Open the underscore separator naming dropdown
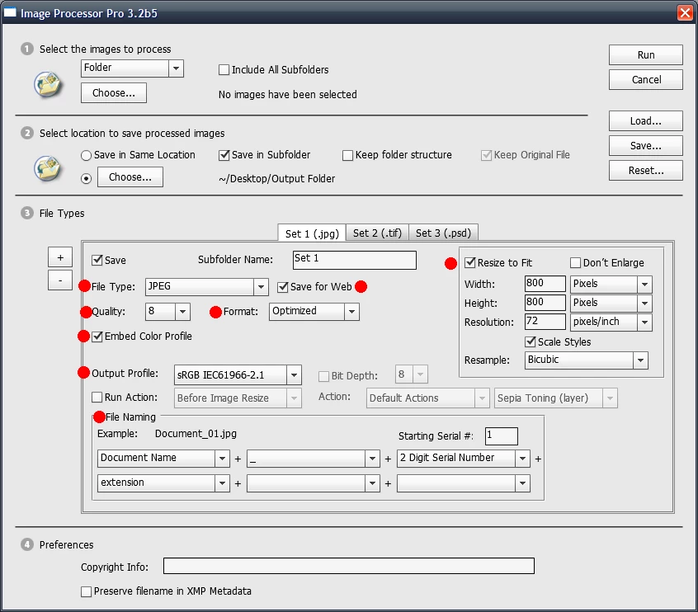 click(x=314, y=458)
